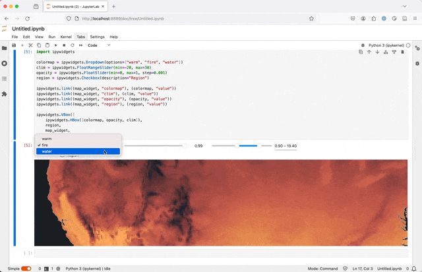Open the cell type Code dropdown
Image resolution: width=422 pixels, height=272 pixels.
pos(99,45)
